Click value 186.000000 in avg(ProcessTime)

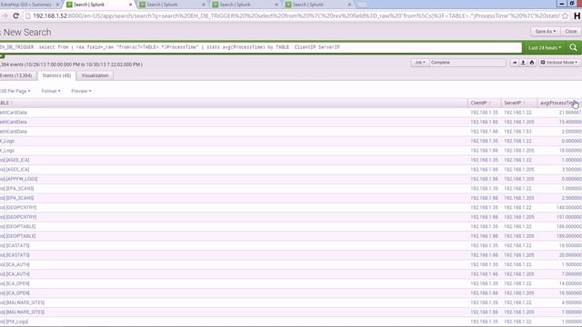click(569, 226)
